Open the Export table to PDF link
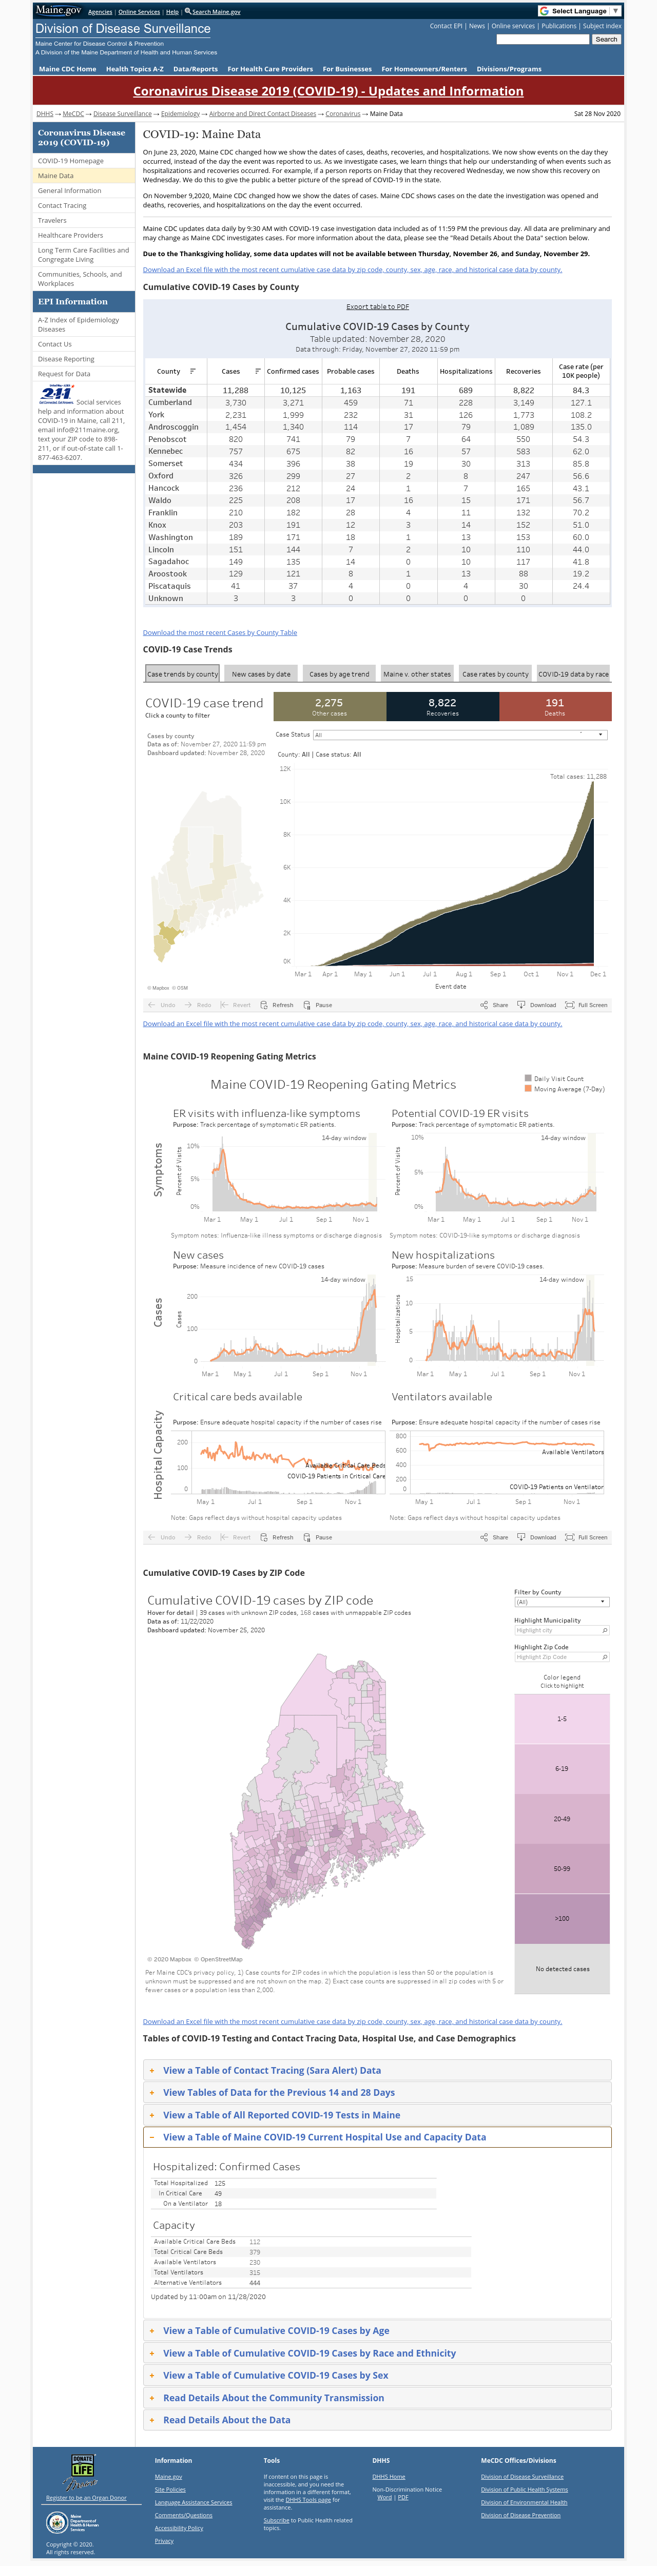This screenshot has height=2566, width=657. pyautogui.click(x=377, y=307)
